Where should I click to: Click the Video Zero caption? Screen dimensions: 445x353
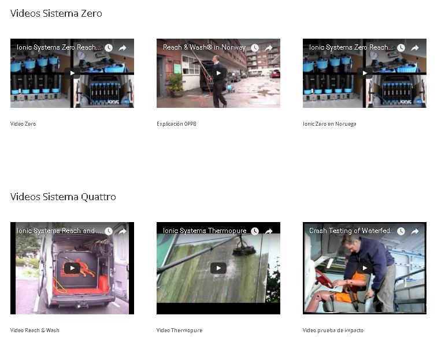coord(23,124)
